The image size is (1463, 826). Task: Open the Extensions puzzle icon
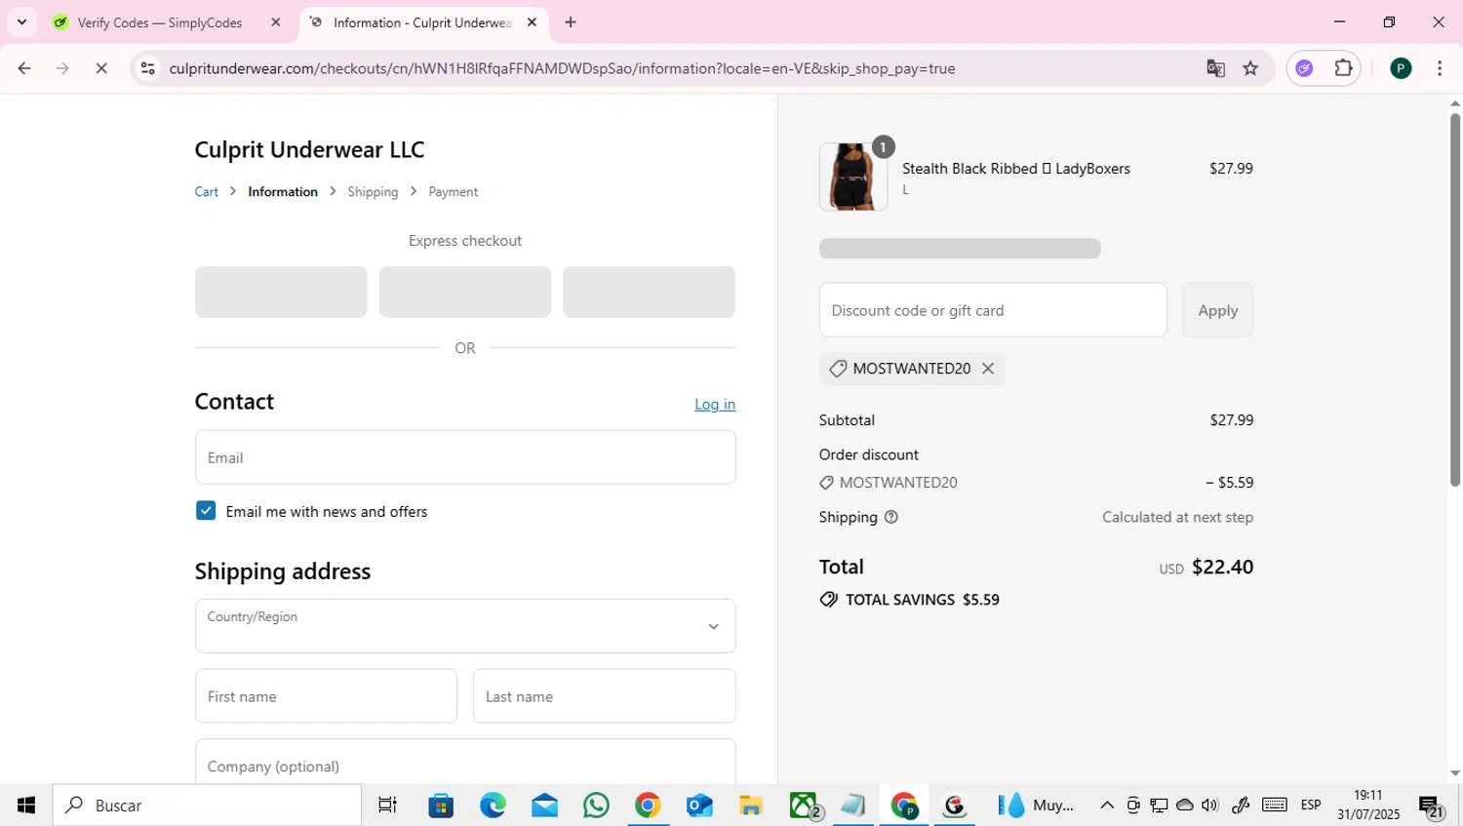(x=1343, y=68)
